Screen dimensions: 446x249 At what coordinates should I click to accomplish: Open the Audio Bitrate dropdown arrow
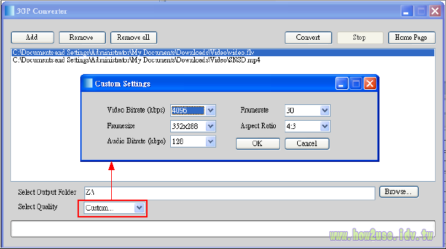tap(211, 141)
